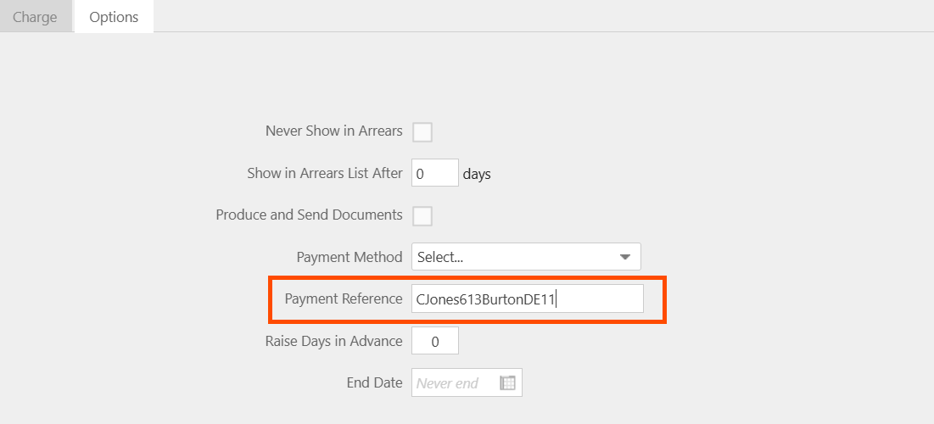Image resolution: width=934 pixels, height=424 pixels.
Task: Tick the Never Show in Arrears checkbox
Action: [422, 131]
